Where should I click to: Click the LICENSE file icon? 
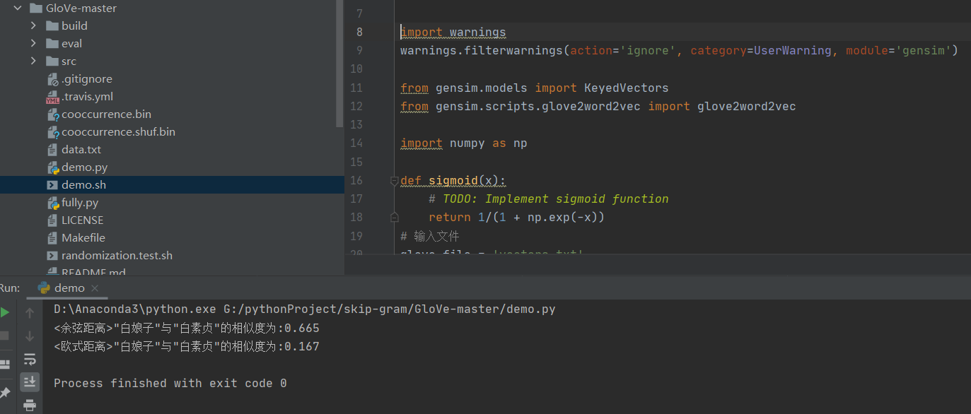52,220
